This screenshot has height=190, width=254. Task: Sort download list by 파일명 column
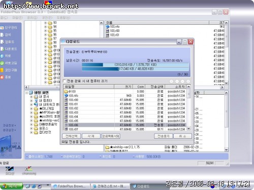coord(89,87)
